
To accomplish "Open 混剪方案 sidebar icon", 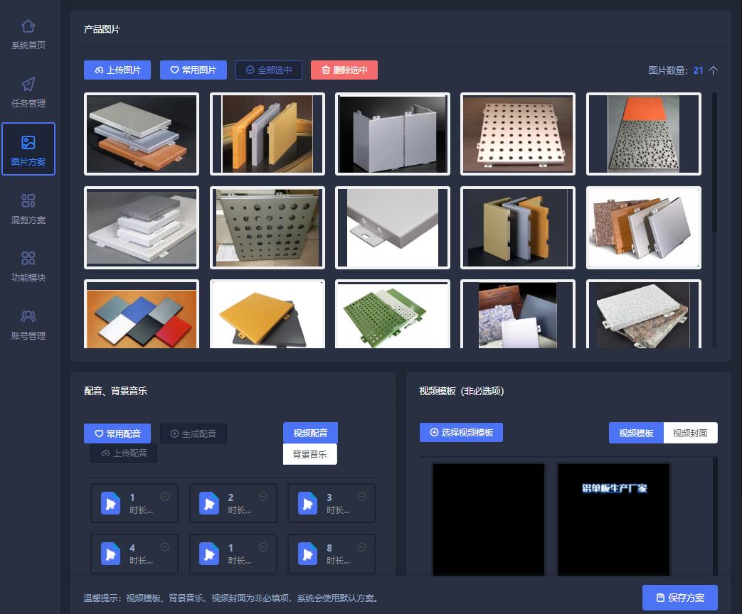I will click(28, 200).
